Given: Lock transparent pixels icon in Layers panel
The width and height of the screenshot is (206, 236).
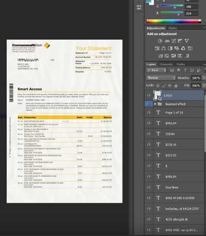Looking at the screenshot, I should pyautogui.click(x=158, y=85).
